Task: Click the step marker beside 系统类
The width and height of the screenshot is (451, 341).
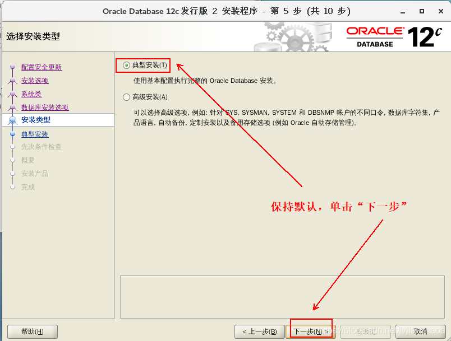Action: point(12,94)
